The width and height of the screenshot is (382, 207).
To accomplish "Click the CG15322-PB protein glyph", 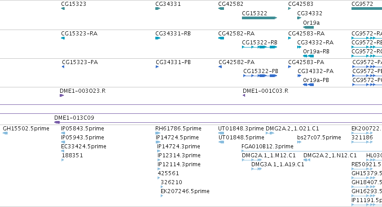I will click(260, 76).
